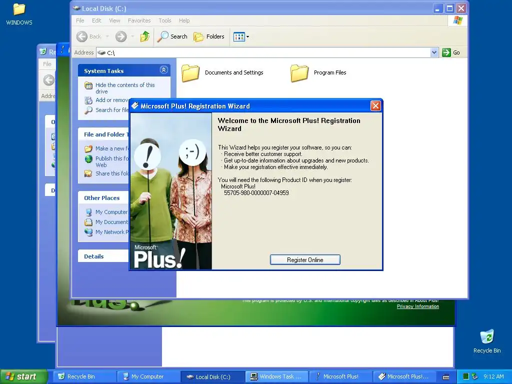Click the Back arrow in Local Disk window
The width and height of the screenshot is (512, 384).
pyautogui.click(x=82, y=36)
